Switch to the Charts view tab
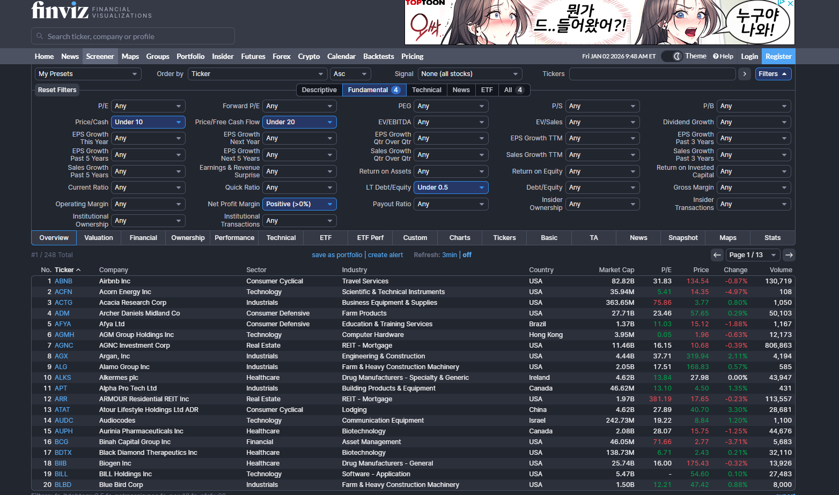Viewport: 839px width, 495px height. 460,238
